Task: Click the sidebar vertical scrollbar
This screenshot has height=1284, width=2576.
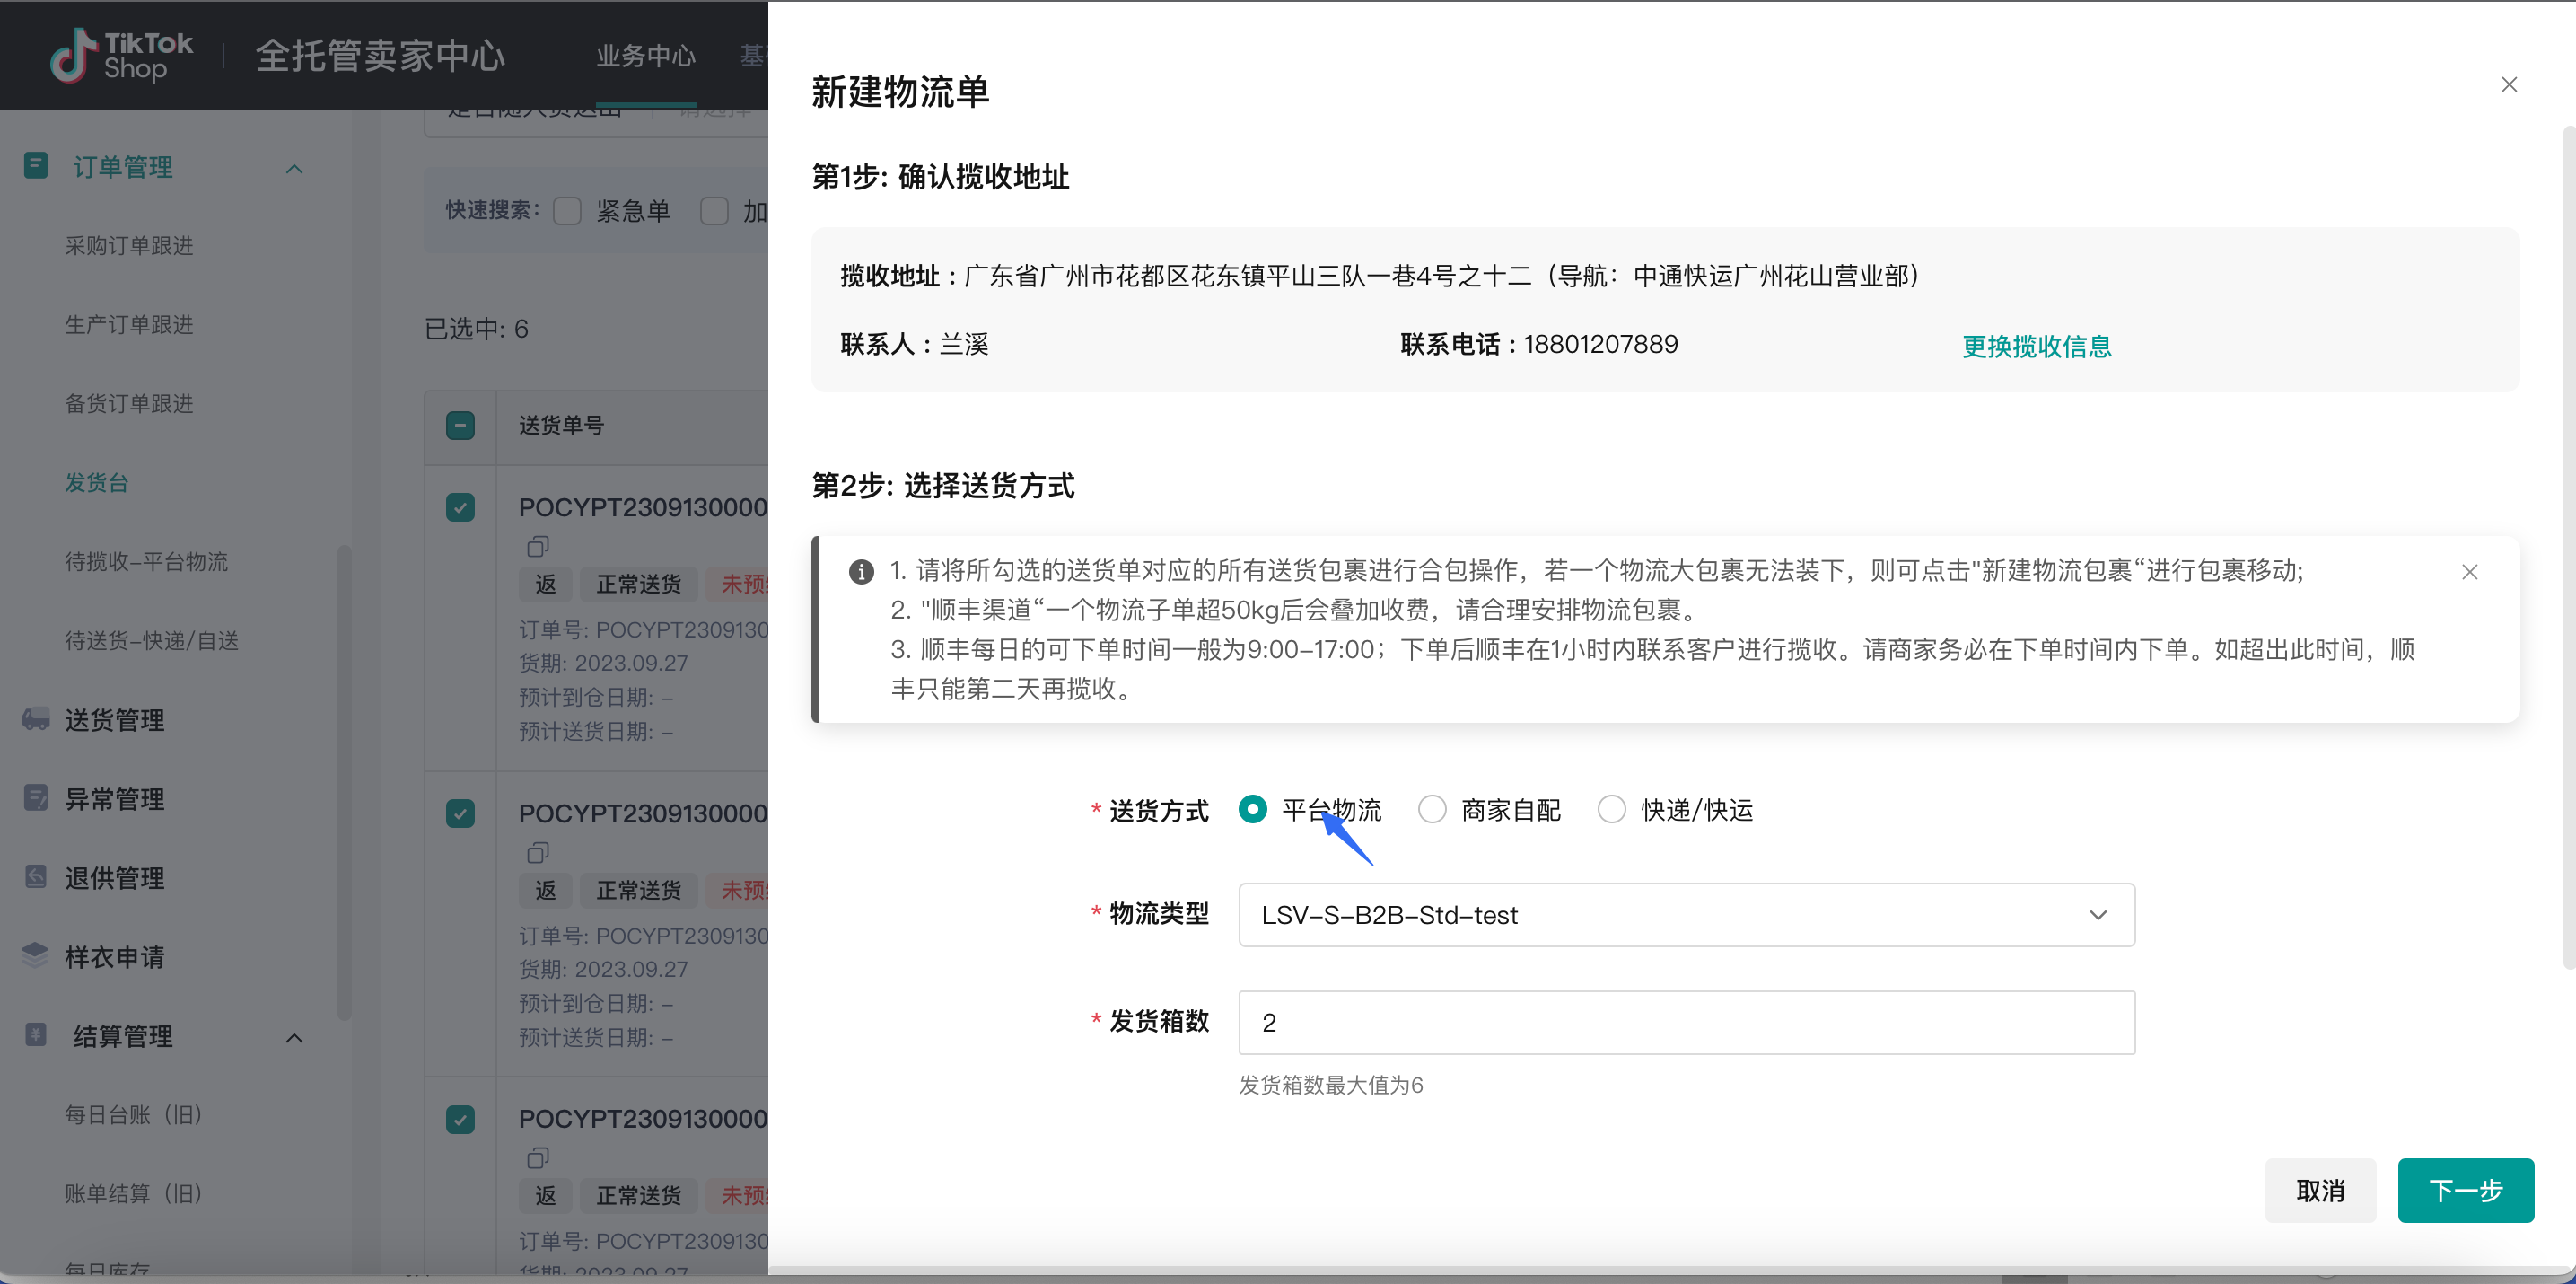Action: coord(344,782)
